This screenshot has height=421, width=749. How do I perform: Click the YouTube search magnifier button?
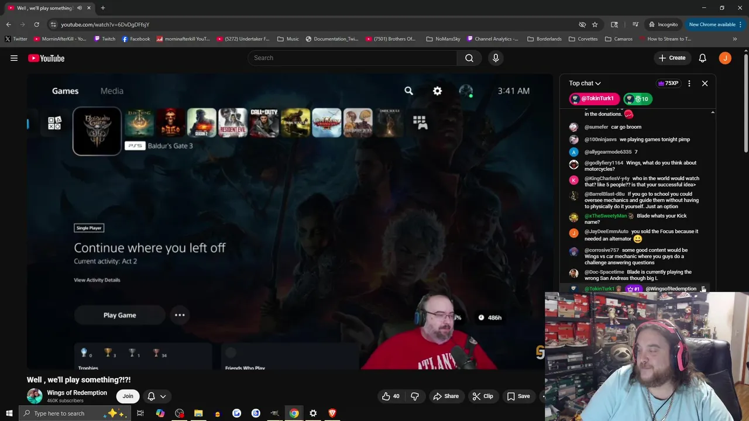point(469,58)
